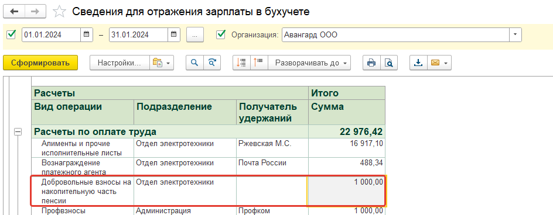Open report variants dropdown next to Настройки
Viewport: 553px width, 215px height.
coord(162,63)
